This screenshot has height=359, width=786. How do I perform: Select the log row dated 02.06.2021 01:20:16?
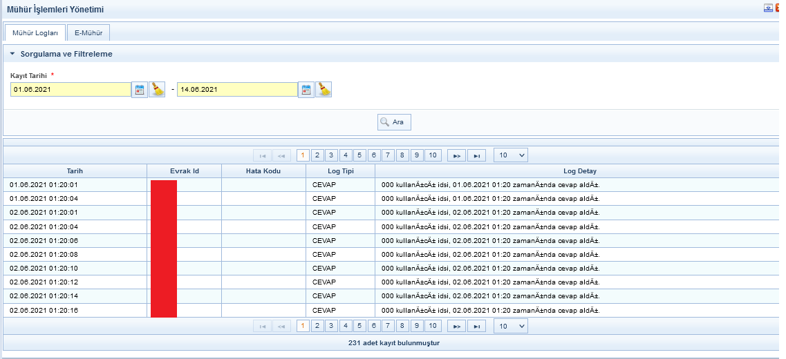click(75, 311)
